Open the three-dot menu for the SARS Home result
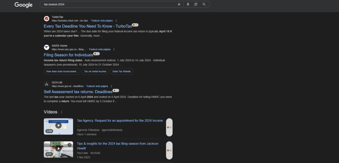The height and width of the screenshot is (163, 339). click(x=114, y=49)
